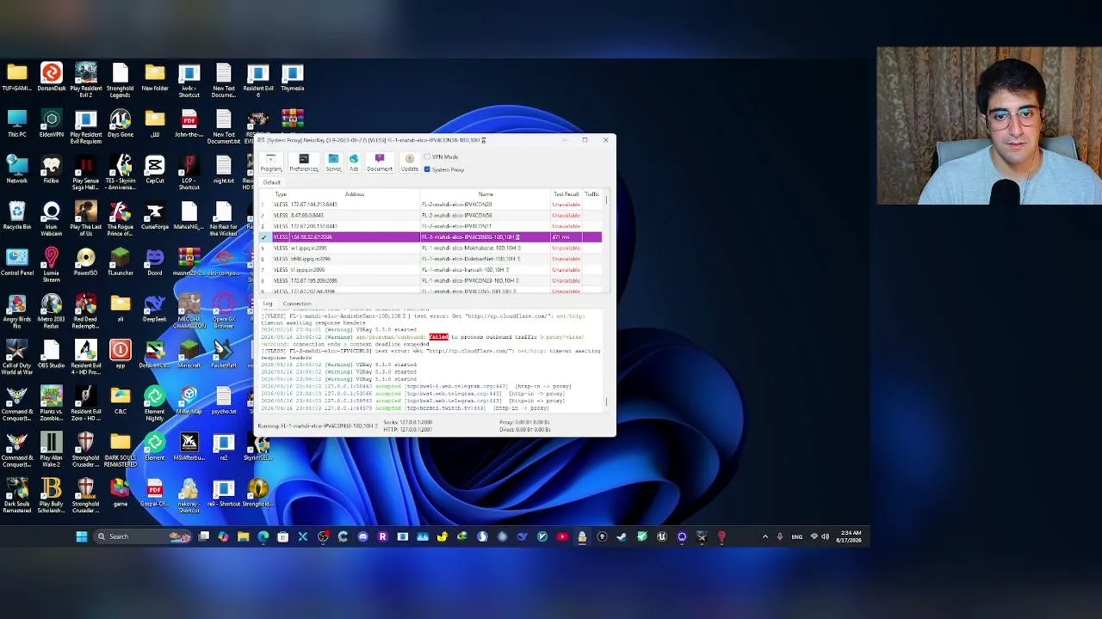Open the Fidibo desktop icon

51,169
